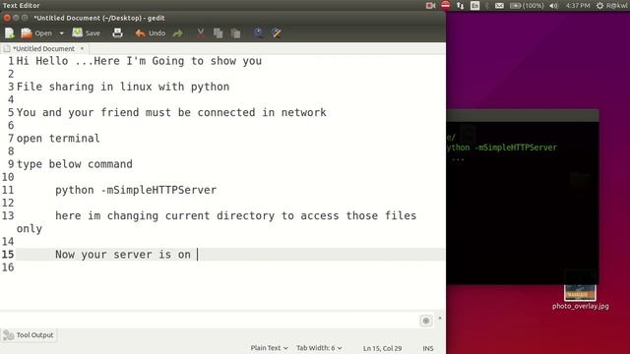Open the Tool Output panel tab

29,335
